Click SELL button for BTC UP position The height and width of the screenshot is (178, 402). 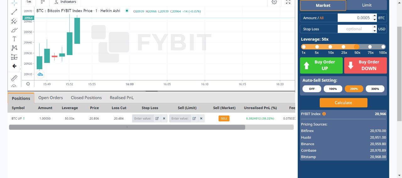[x=224, y=119]
